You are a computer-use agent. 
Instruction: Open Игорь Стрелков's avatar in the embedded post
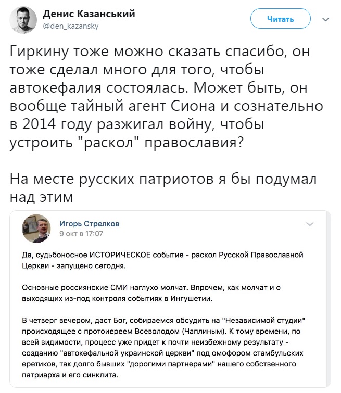click(x=36, y=229)
